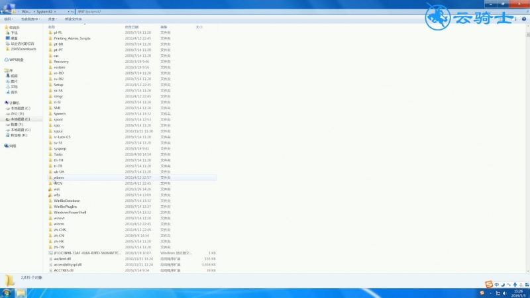Select the restore folder row
The height and width of the screenshot is (298, 530).
(x=132, y=68)
